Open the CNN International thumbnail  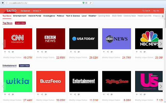(x=18, y=39)
